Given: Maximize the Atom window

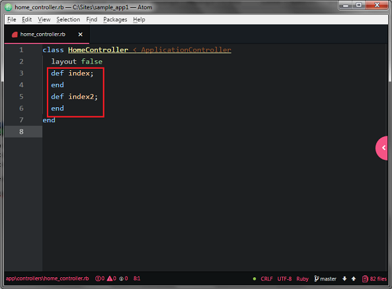Looking at the screenshot, I should [x=359, y=5].
